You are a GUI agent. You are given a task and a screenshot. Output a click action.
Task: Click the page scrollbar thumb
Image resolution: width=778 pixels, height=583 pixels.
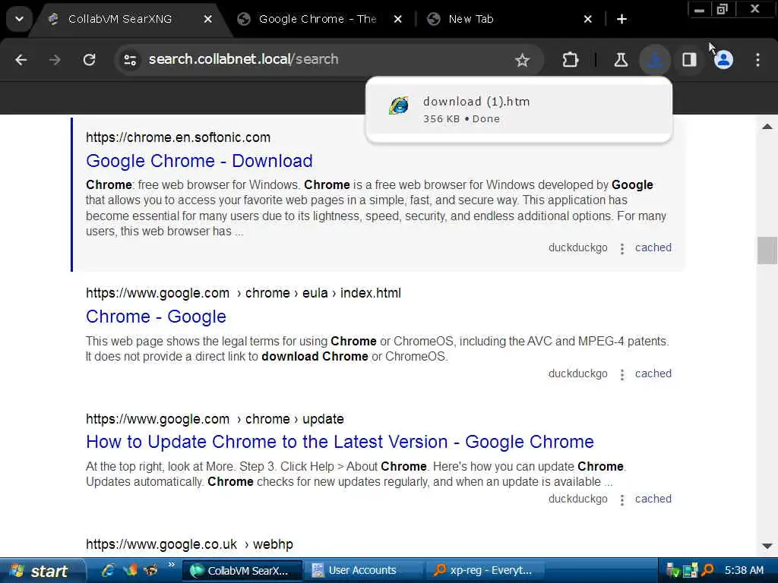point(767,251)
